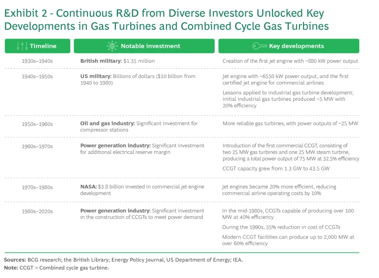Click the timeline sliders icon in header
This screenshot has width=379, height=278.
coord(21,46)
